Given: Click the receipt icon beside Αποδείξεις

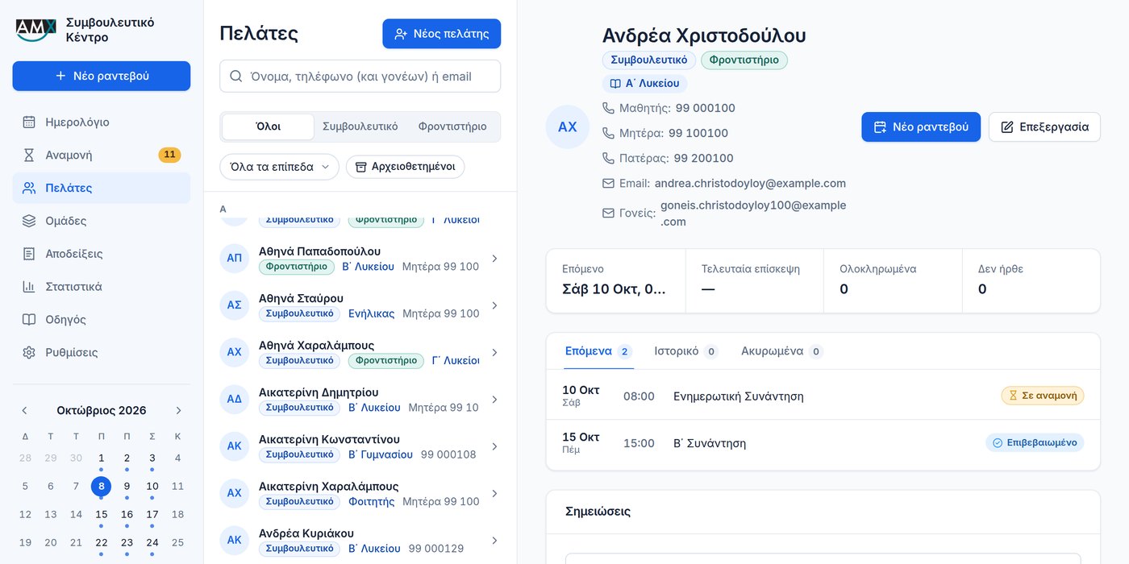Looking at the screenshot, I should click(x=29, y=254).
